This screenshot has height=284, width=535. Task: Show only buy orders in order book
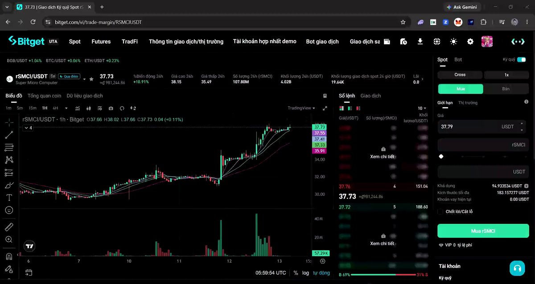[x=350, y=108]
